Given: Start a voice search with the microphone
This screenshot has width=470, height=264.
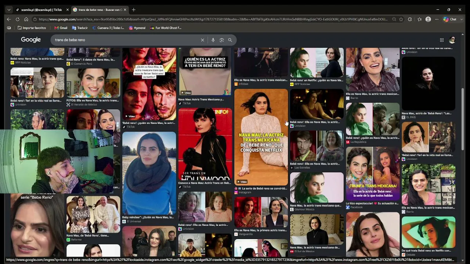Looking at the screenshot, I should point(213,40).
